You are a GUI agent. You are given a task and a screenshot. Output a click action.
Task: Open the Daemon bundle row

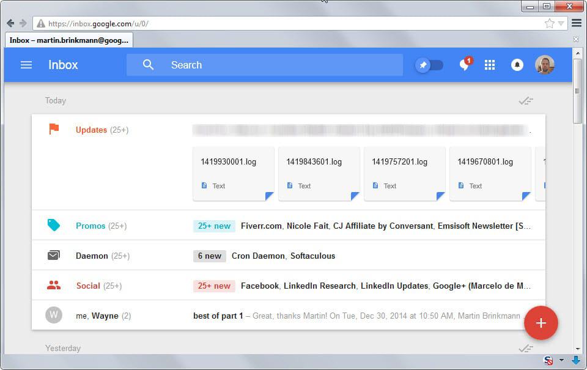(x=92, y=256)
